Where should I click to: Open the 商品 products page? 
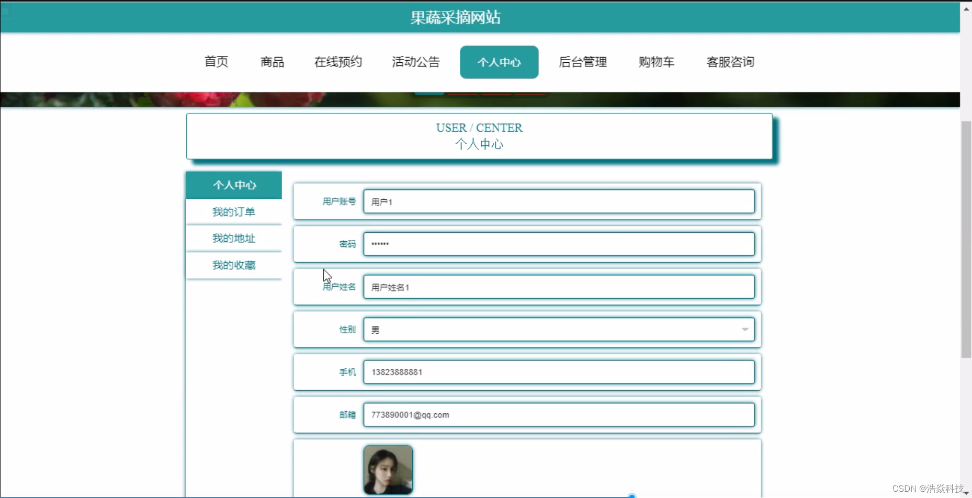tap(271, 62)
